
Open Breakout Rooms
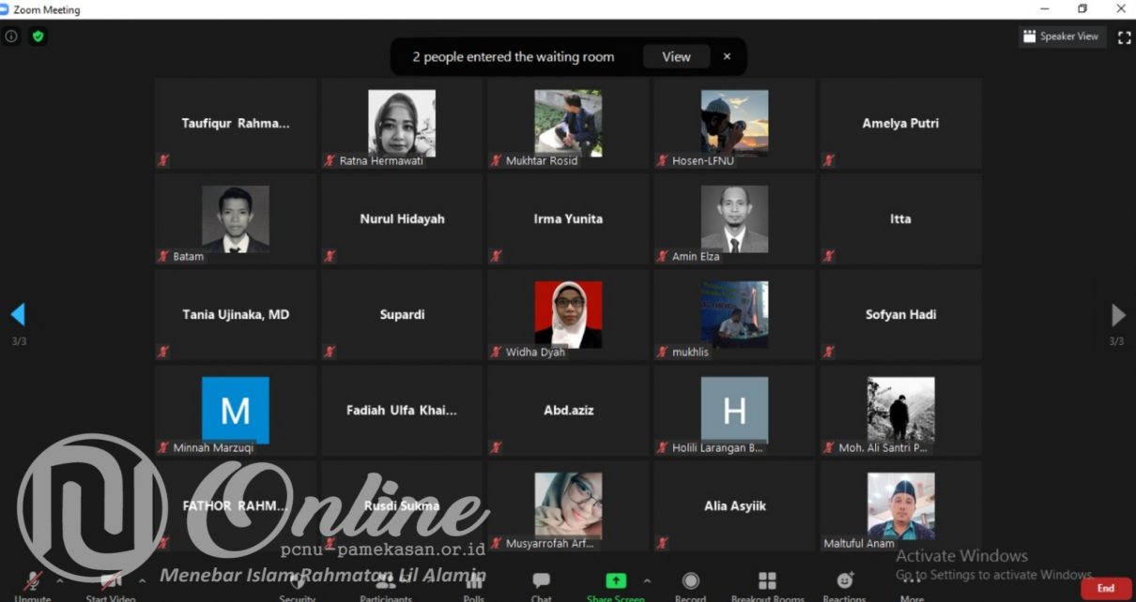767,583
